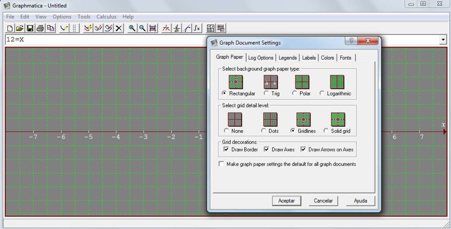
Task: Find derivative with the d/dx icon
Action: (x=176, y=28)
